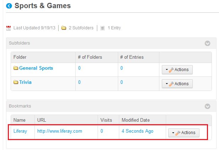Click the Bookmarks panel title
Viewport: 219px width, 150px height.
pos(20,106)
